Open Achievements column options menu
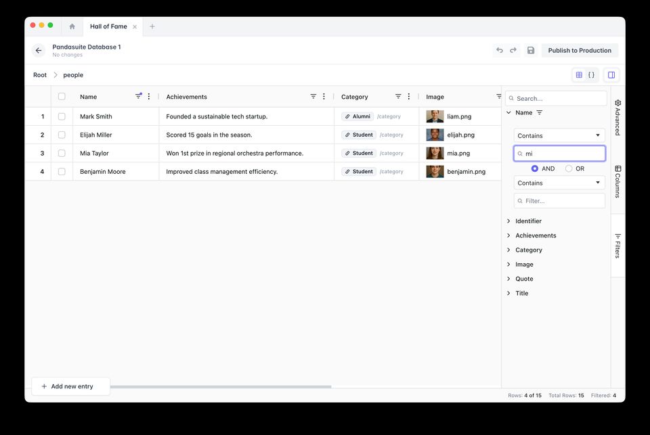 pos(324,96)
